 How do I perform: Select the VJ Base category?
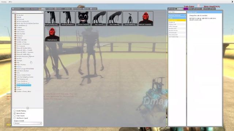tap(19, 89)
